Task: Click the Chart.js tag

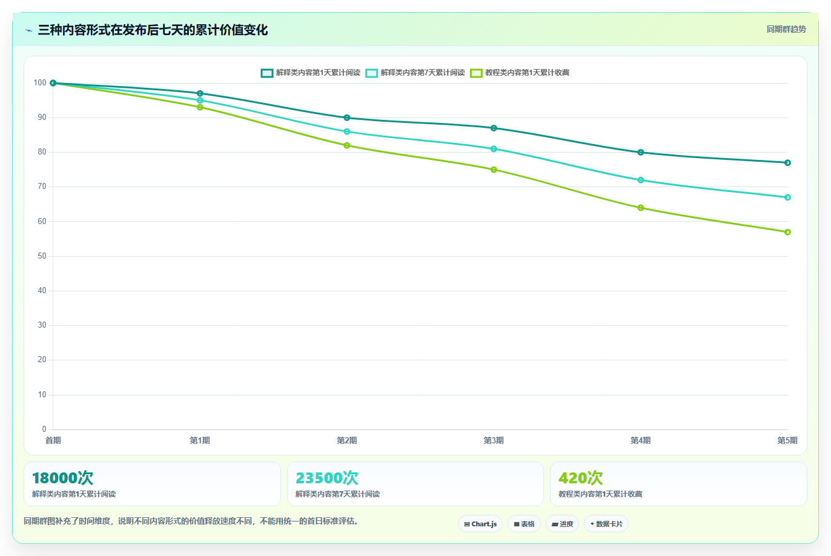Action: pyautogui.click(x=480, y=524)
